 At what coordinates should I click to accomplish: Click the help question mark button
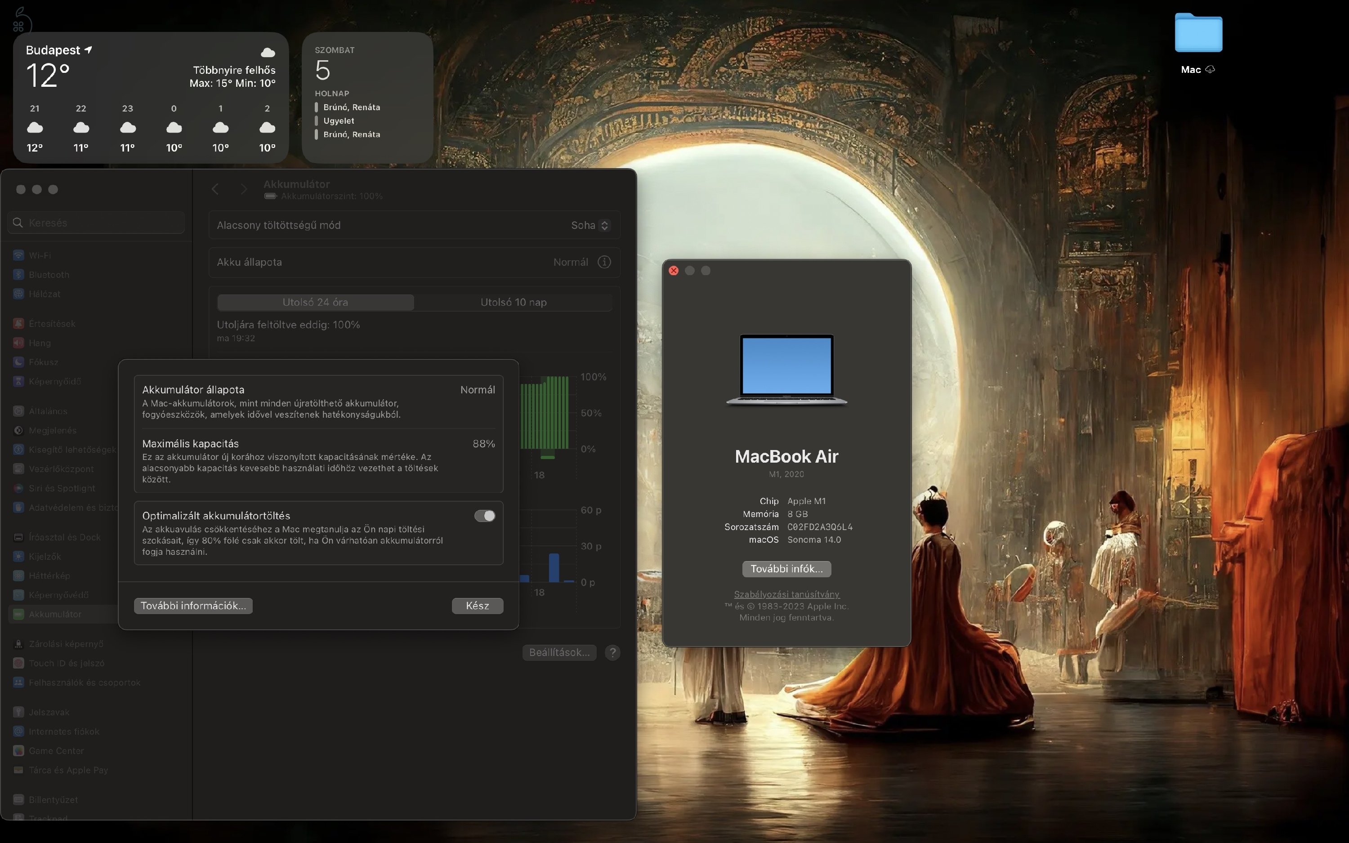coord(612,652)
